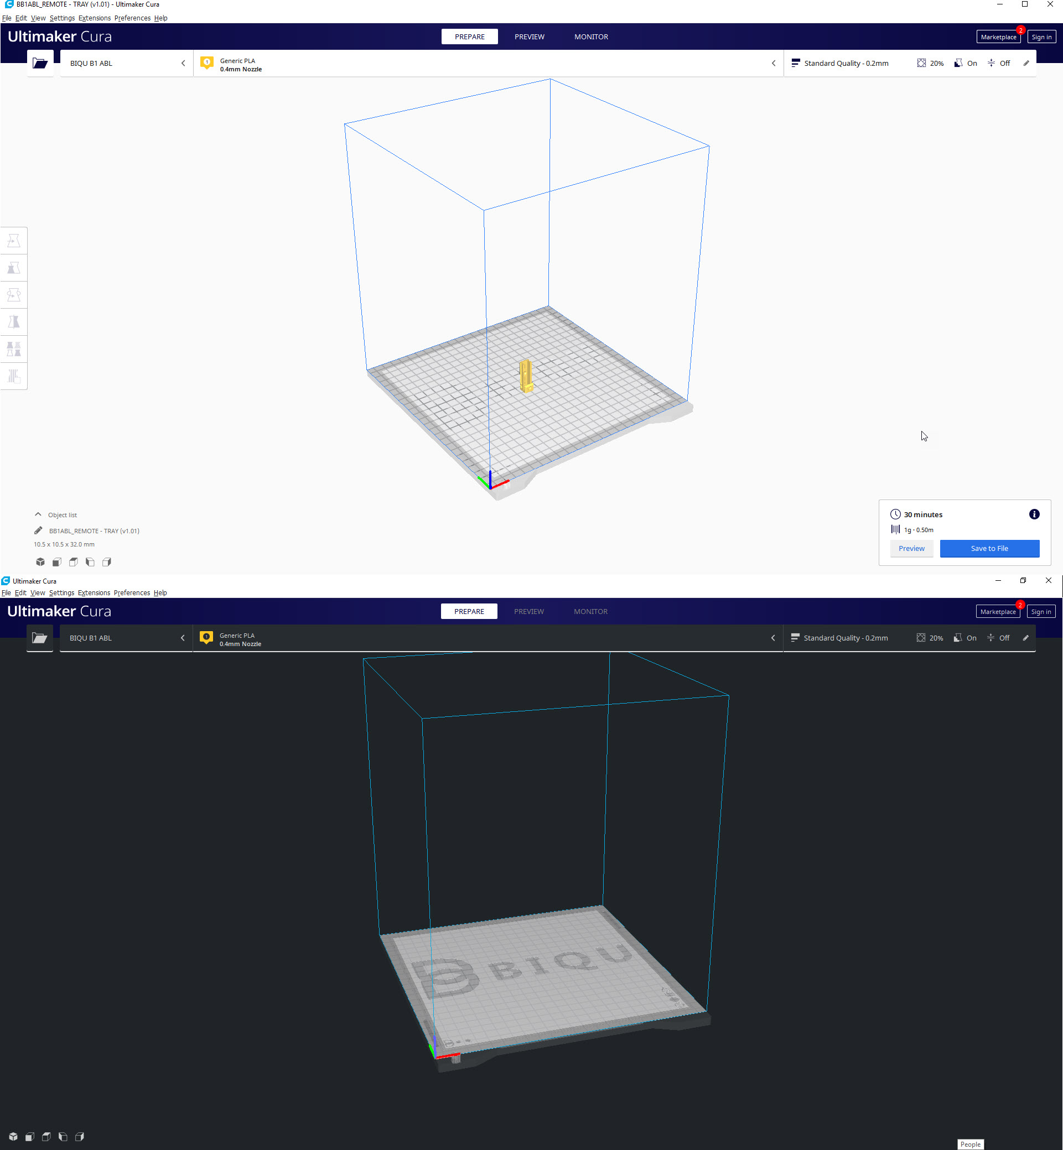Switch to PREVIEW stage in bottom dark window
The image size is (1063, 1150).
point(528,611)
